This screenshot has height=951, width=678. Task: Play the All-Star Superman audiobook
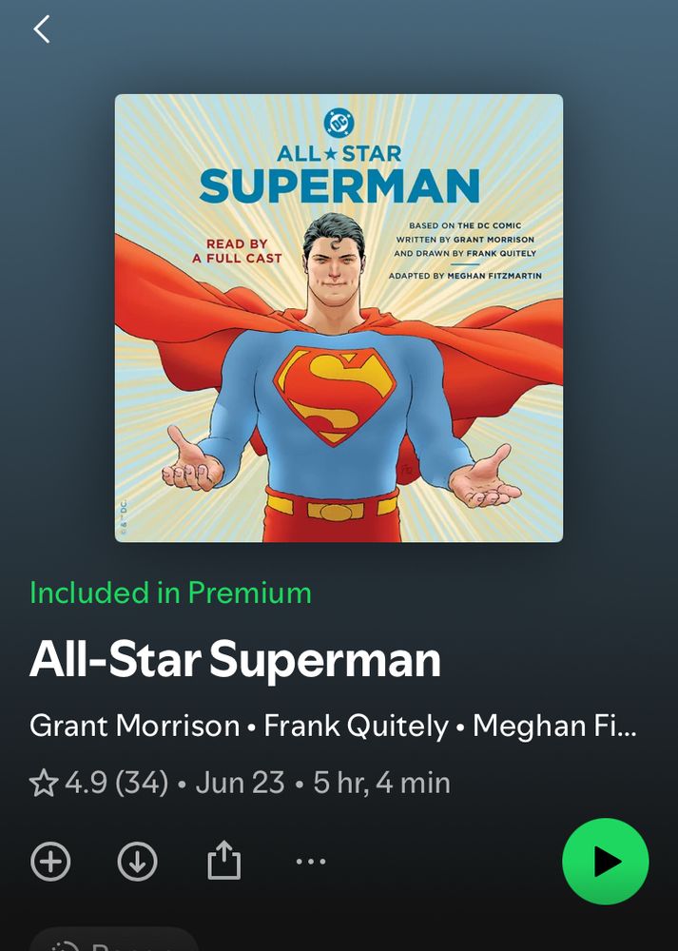[605, 862]
